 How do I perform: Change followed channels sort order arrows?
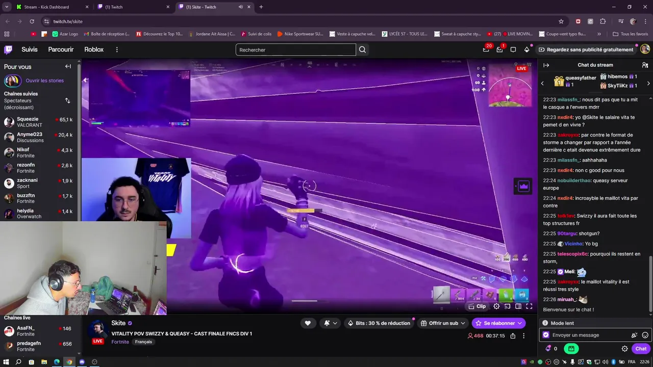coord(67,101)
